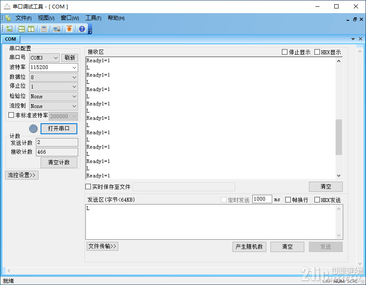Image resolution: width=366 pixels, height=285 pixels.
Task: Clear the receive area with 清空
Action: coord(325,187)
